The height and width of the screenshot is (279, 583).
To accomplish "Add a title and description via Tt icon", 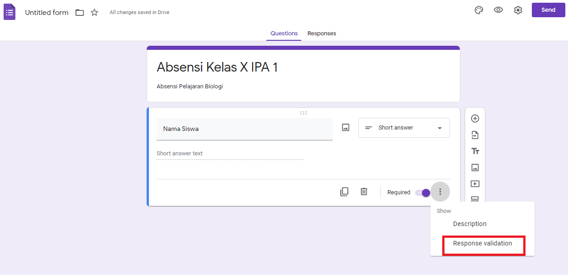I will [x=475, y=151].
